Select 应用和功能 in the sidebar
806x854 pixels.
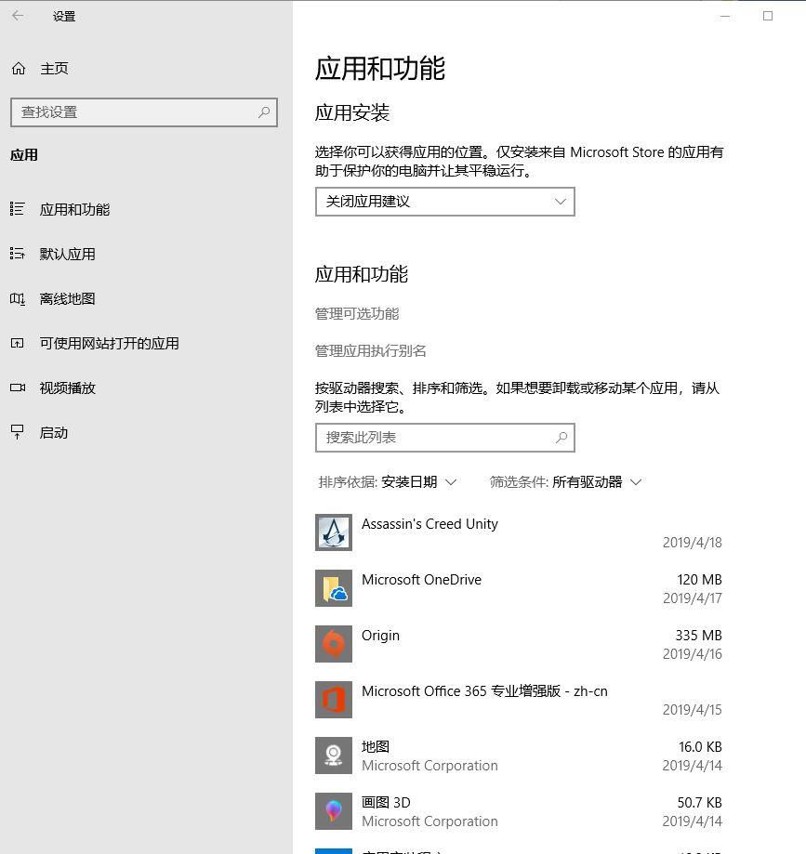(x=74, y=209)
